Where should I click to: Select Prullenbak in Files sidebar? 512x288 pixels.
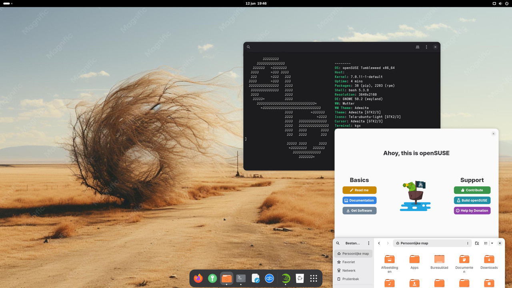[x=353, y=279]
